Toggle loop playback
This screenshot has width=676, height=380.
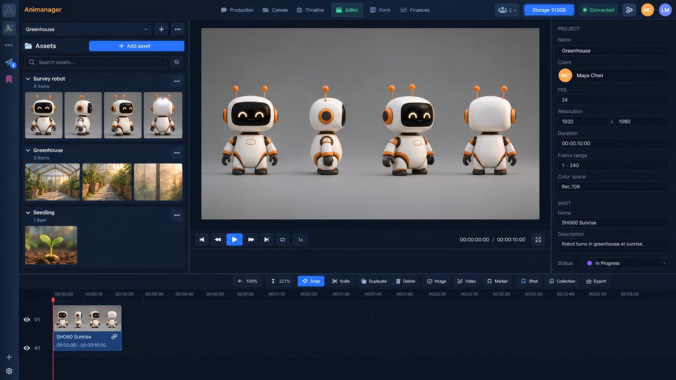pyautogui.click(x=283, y=239)
